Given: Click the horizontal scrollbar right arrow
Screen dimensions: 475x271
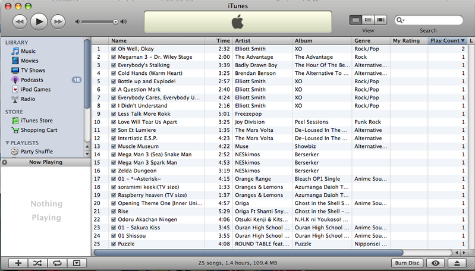Looking at the screenshot, I should pos(464,253).
